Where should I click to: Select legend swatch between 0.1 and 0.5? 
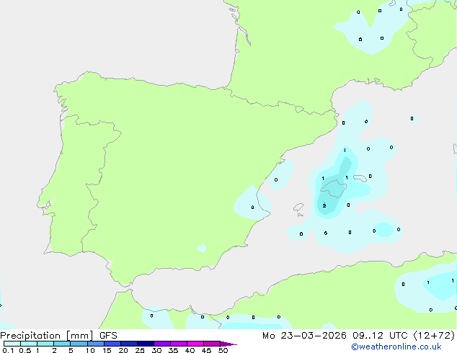pos(12,344)
